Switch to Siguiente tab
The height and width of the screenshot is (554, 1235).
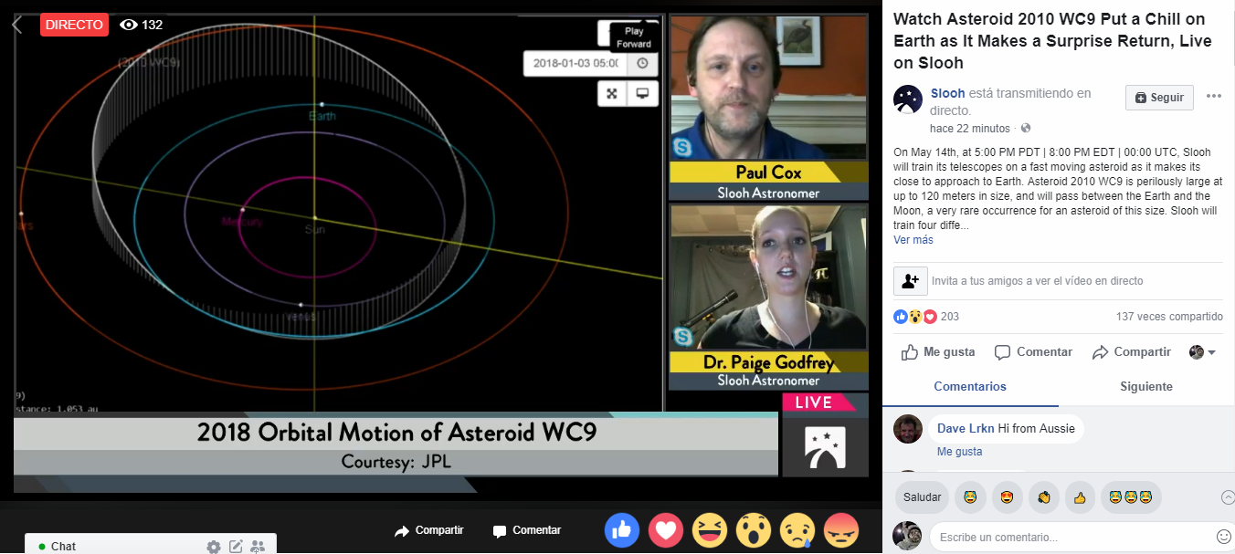click(x=1146, y=387)
